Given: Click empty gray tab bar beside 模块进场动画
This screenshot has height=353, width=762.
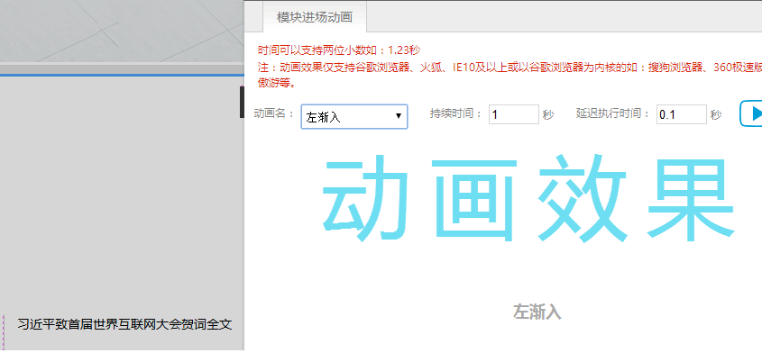Looking at the screenshot, I should [x=564, y=16].
